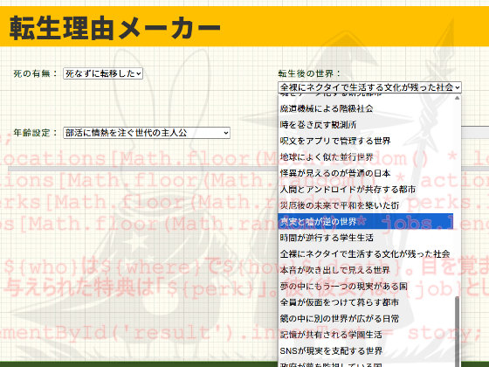Pick 人間とアンドロイドが共存する都市

(366, 190)
